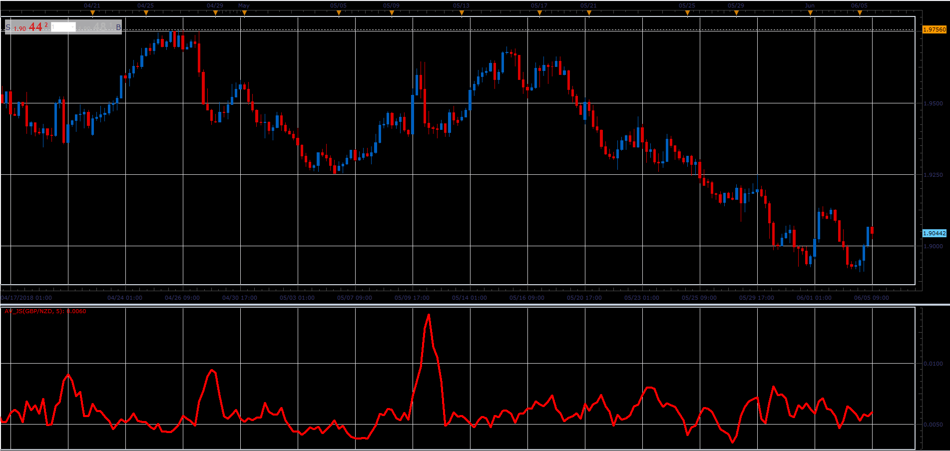Select the orange day marker under 05/21
Viewport: 950px width, 451px height.
[x=589, y=13]
